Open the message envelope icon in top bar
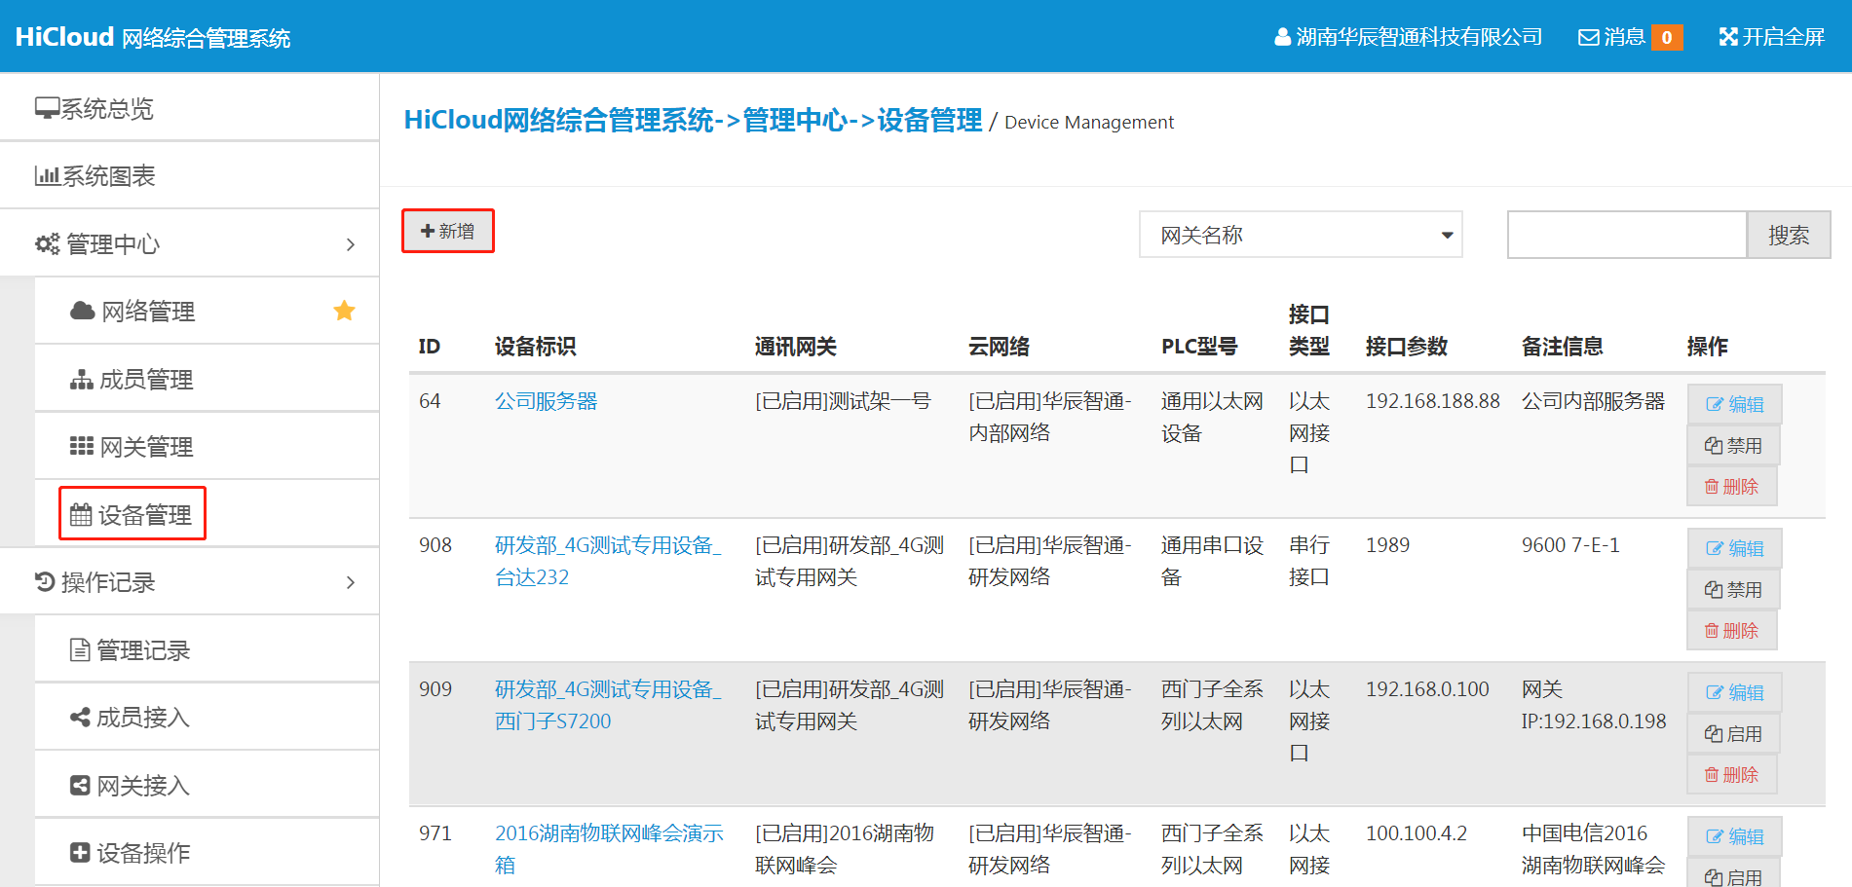 click(1587, 36)
